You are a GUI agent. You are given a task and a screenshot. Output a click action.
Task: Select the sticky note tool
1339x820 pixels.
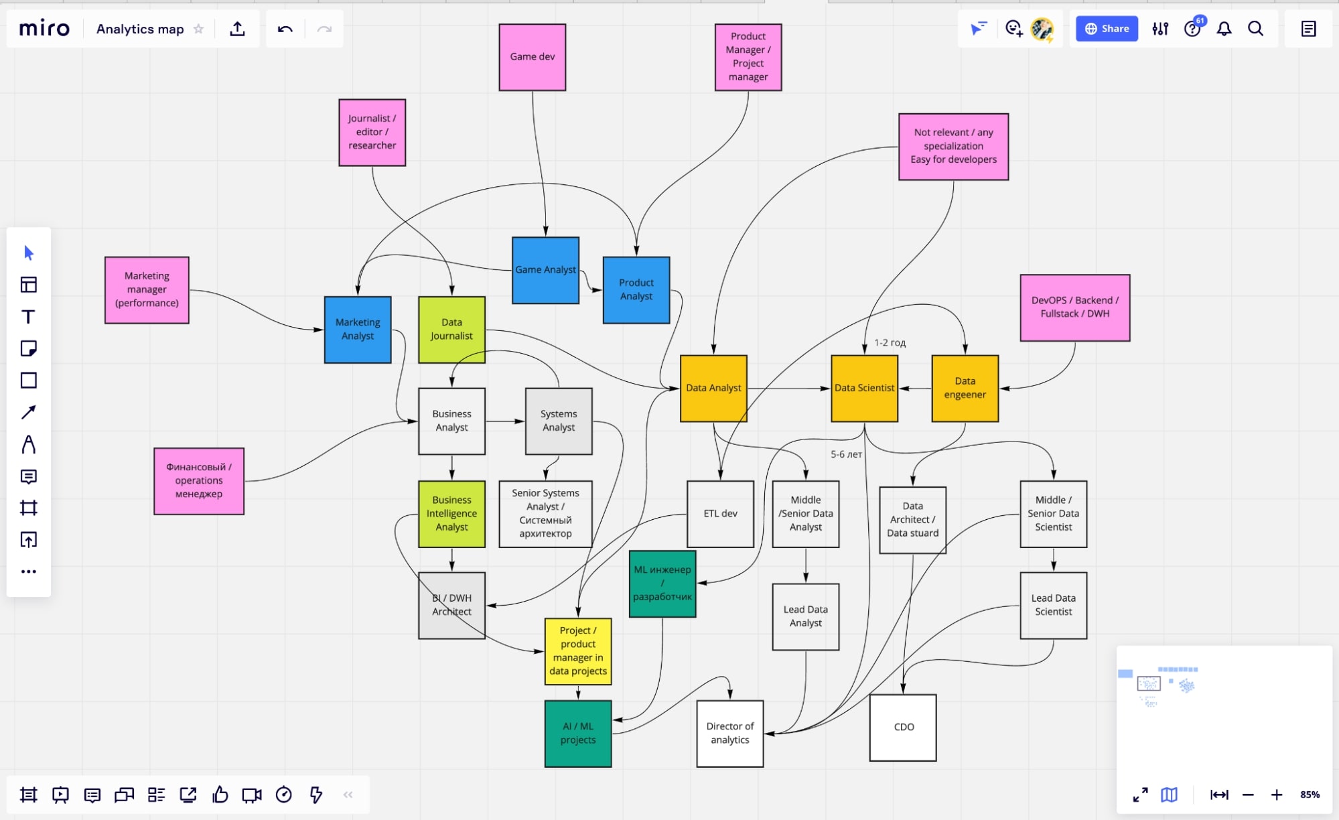tap(28, 348)
